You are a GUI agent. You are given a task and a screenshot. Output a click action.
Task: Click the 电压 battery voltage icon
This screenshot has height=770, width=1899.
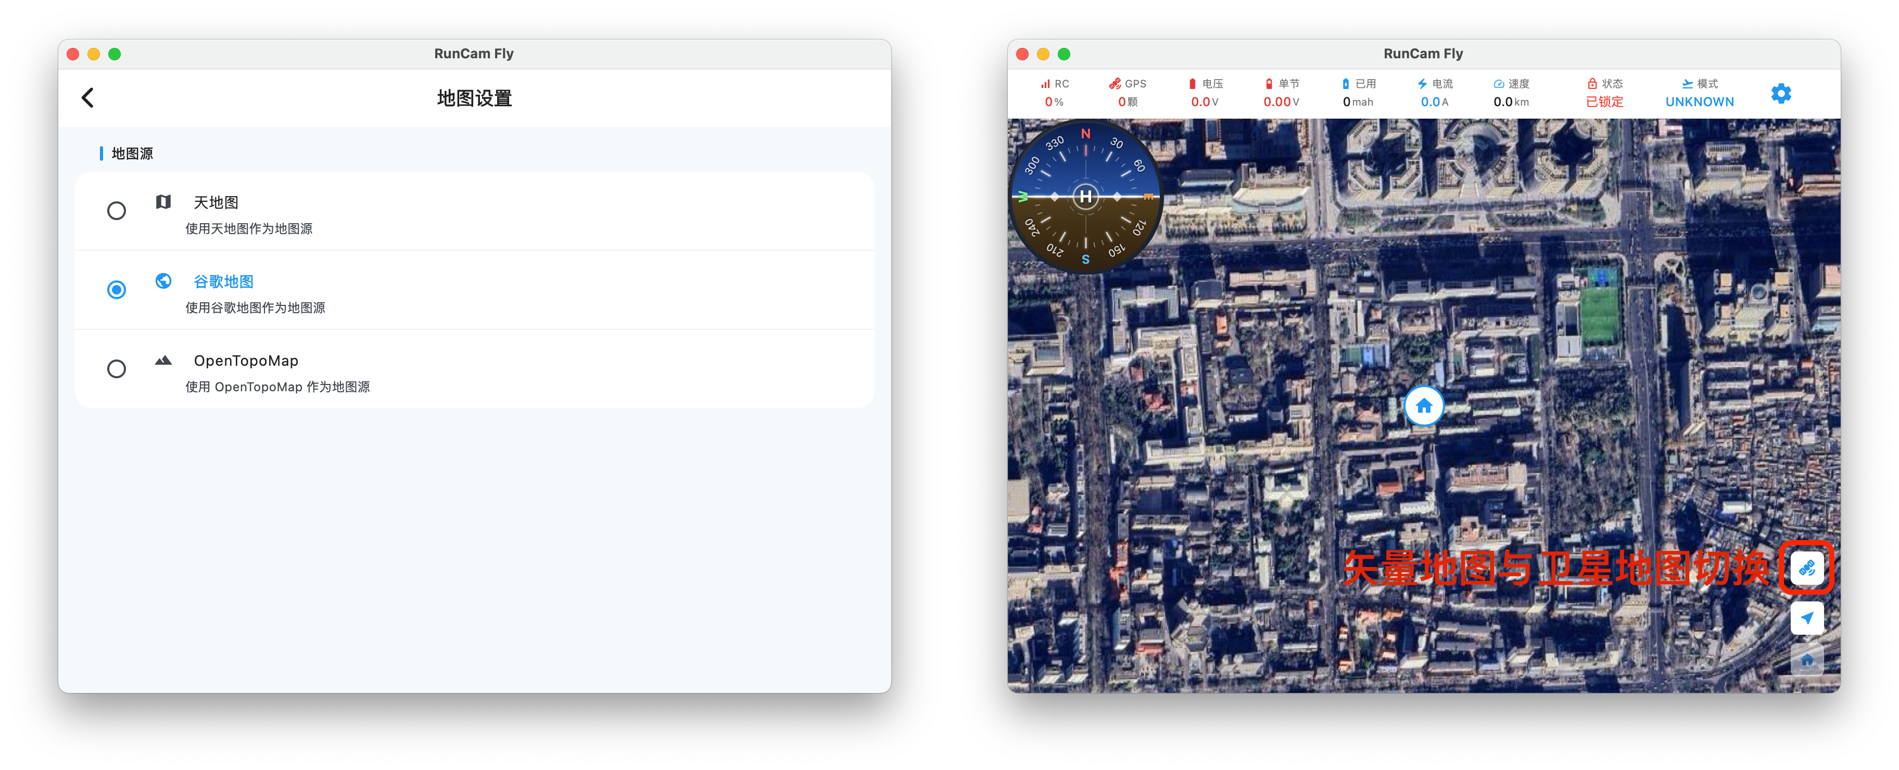[x=1193, y=83]
